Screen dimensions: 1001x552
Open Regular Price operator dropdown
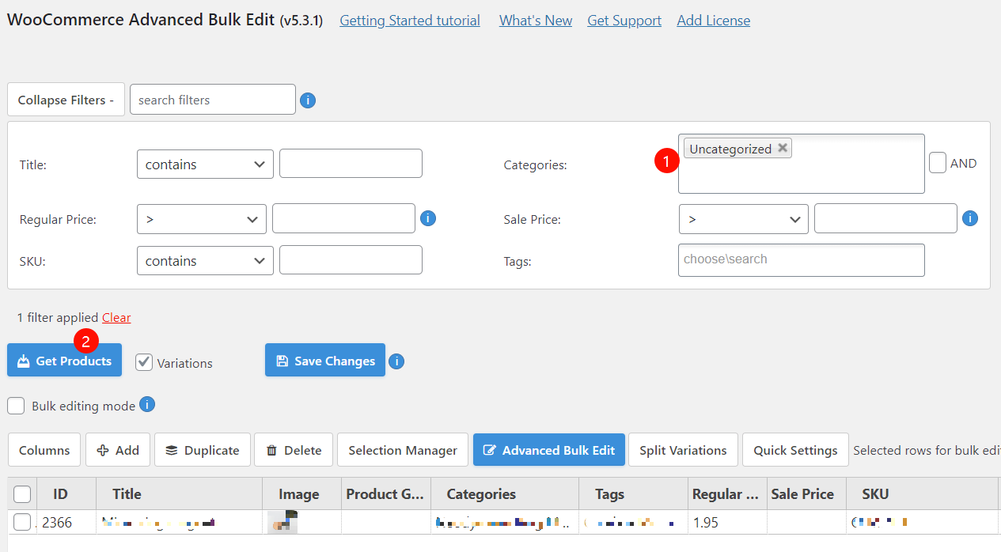pos(202,219)
